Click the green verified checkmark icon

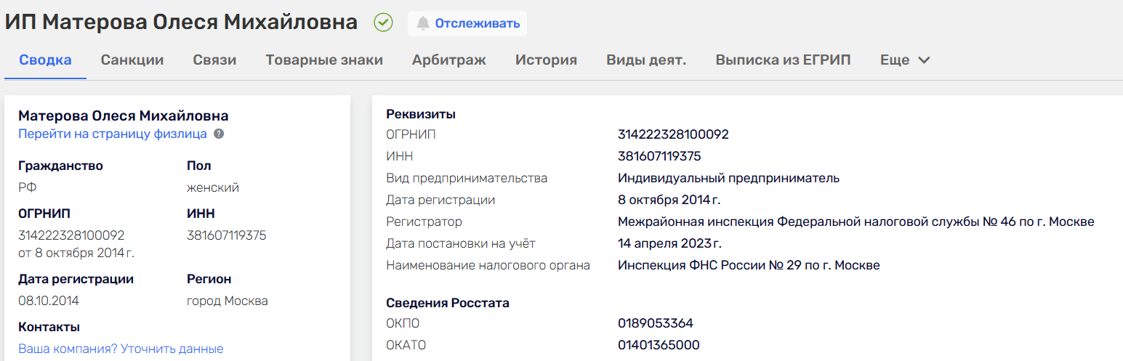tap(383, 23)
